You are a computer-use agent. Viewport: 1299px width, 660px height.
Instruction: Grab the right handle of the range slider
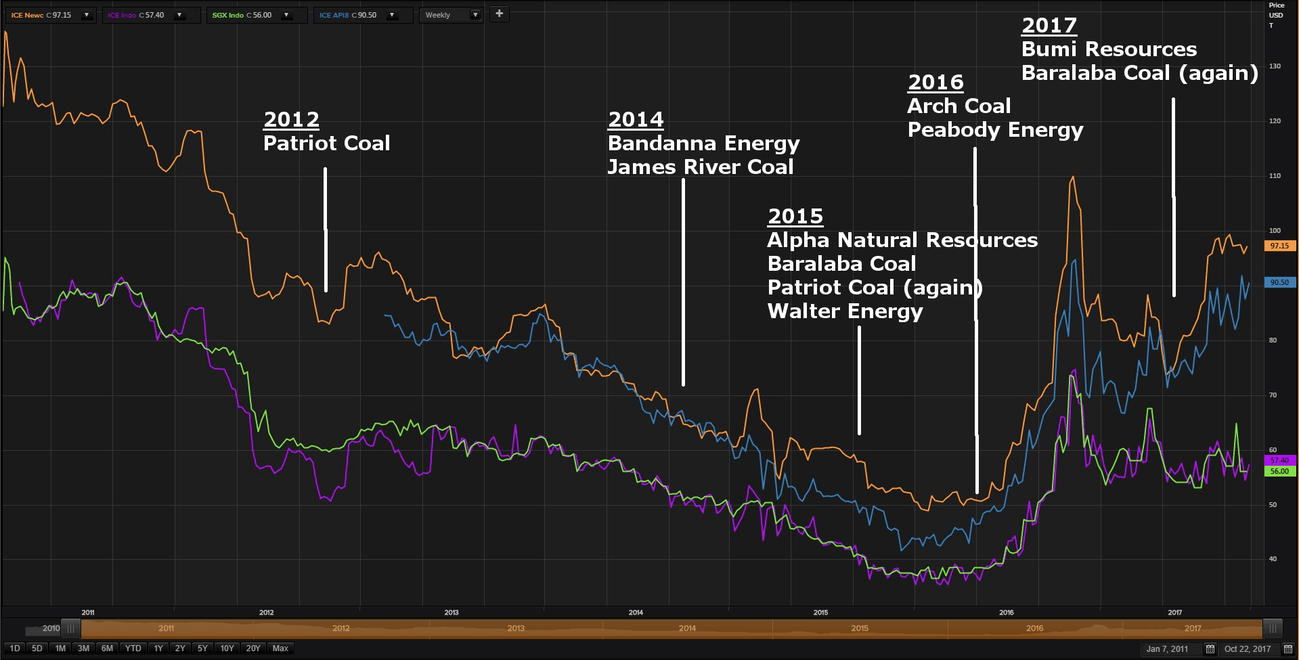(1273, 628)
